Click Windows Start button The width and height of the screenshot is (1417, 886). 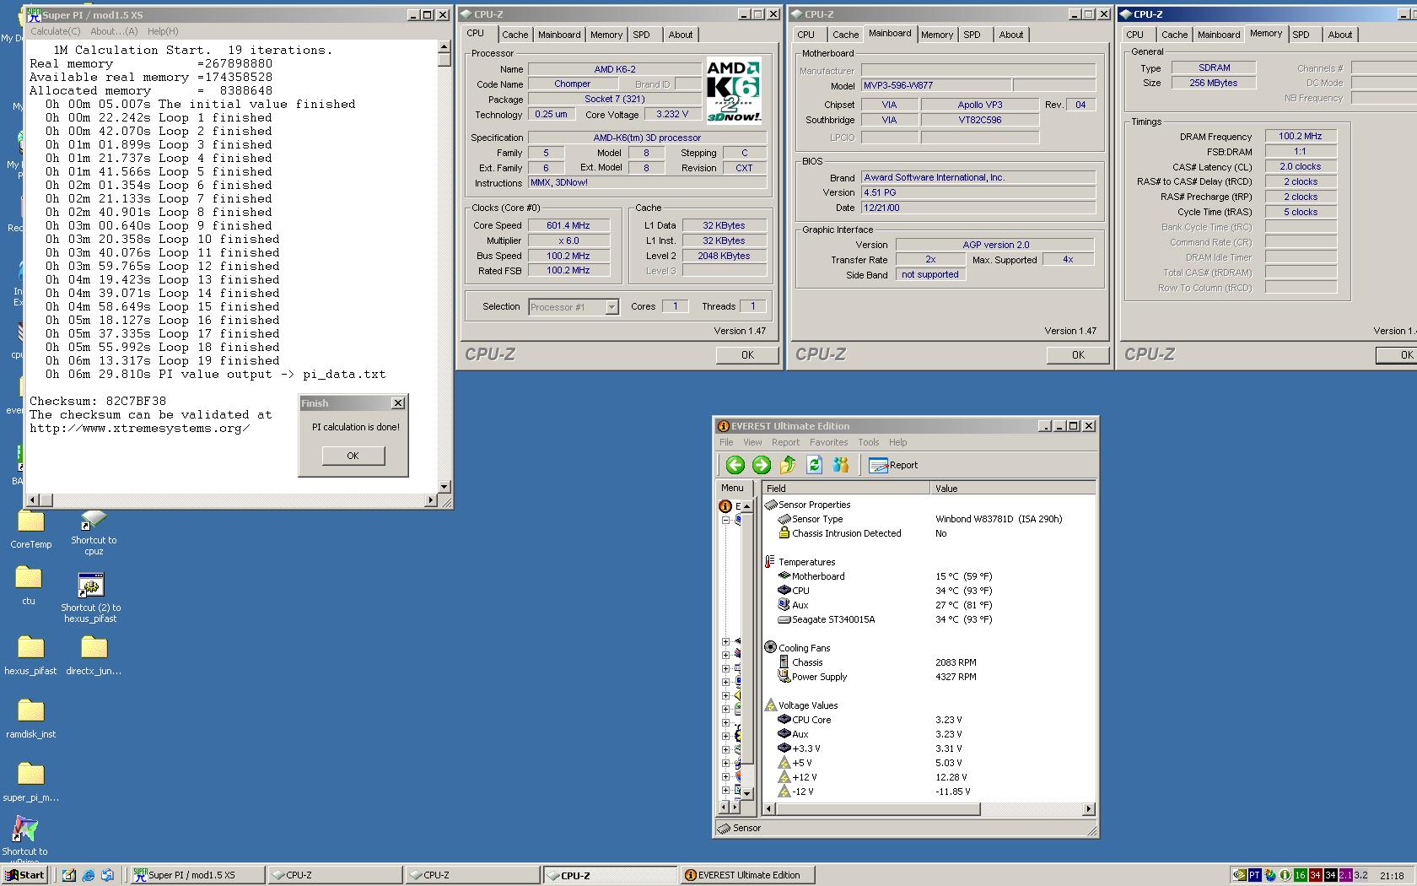(x=25, y=875)
